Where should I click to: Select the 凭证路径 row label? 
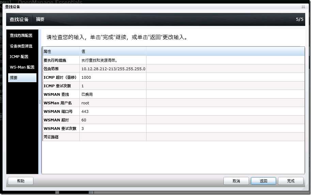coord(51,137)
